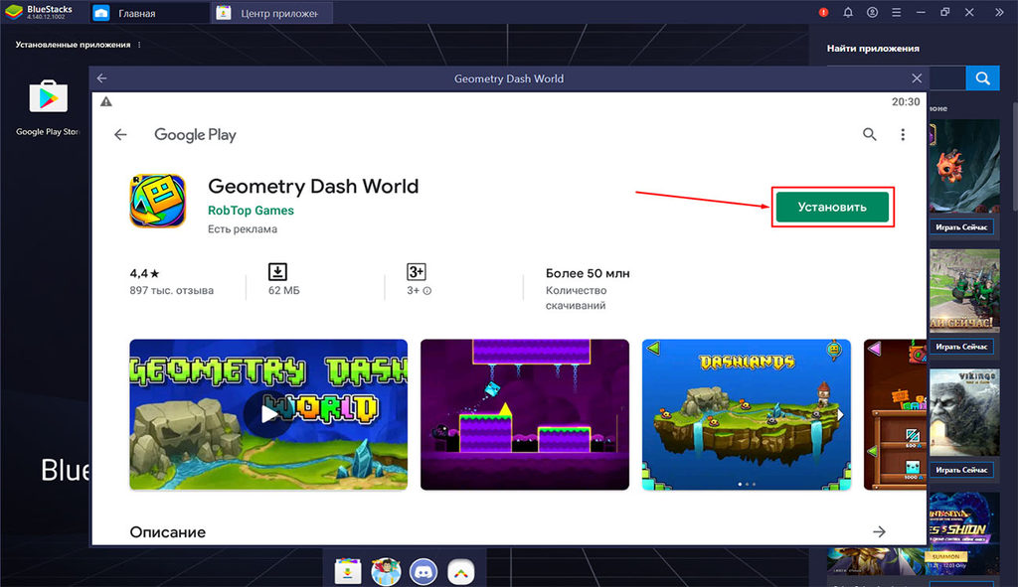Click the 3+ age rating badge

click(x=417, y=272)
